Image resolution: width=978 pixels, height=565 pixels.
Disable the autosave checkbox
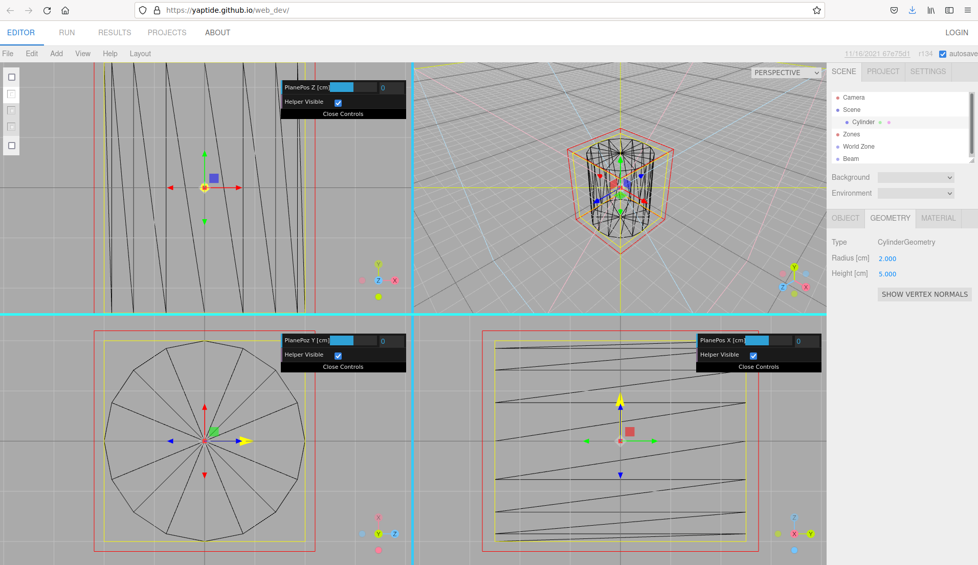click(943, 54)
